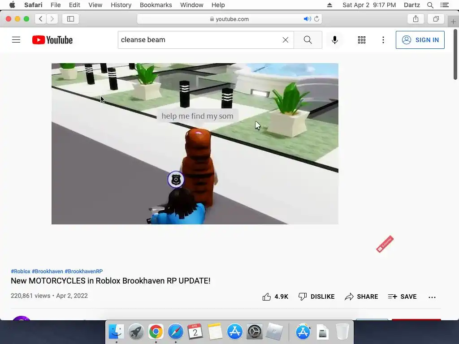Viewport: 459px width, 344px height.
Task: Open the #Brookhaven hashtag link
Action: 48,271
